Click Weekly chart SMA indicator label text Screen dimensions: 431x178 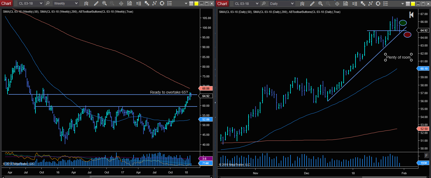pyautogui.click(x=68, y=12)
